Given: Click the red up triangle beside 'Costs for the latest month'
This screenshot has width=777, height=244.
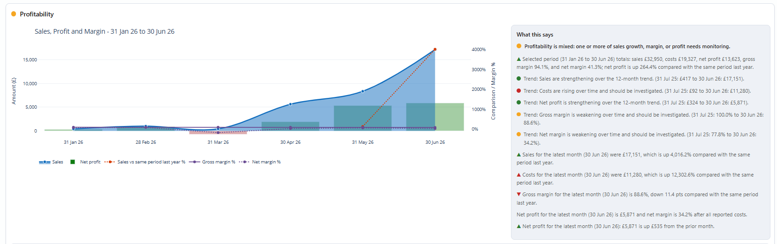Looking at the screenshot, I should (x=519, y=175).
